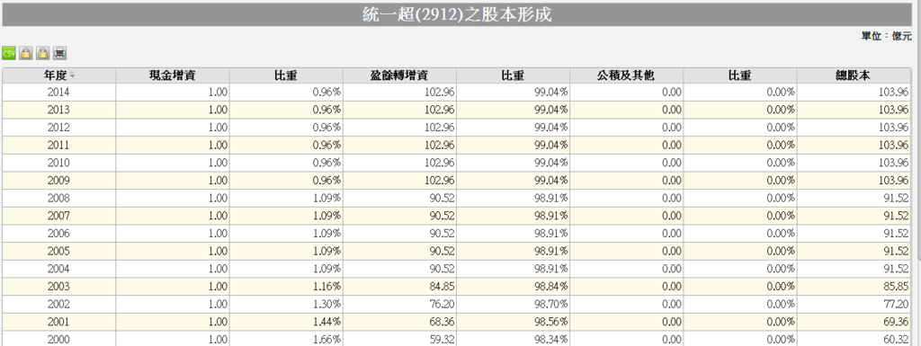This screenshot has width=921, height=346.
Task: Click 0.96% in the 2012 row
Action: [285, 128]
